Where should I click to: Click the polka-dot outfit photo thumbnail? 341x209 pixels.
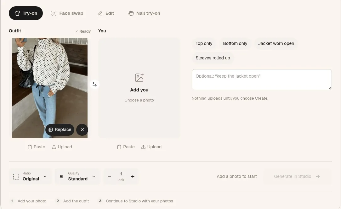tap(50, 88)
